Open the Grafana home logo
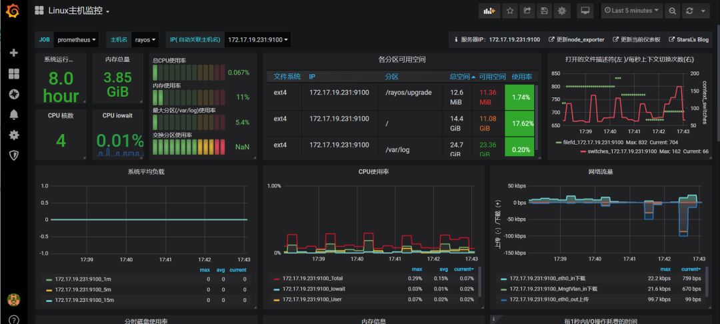This screenshot has width=720, height=324. tap(13, 11)
